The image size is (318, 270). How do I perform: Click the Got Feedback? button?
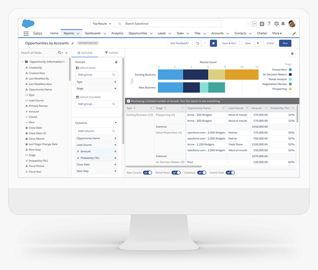point(180,43)
